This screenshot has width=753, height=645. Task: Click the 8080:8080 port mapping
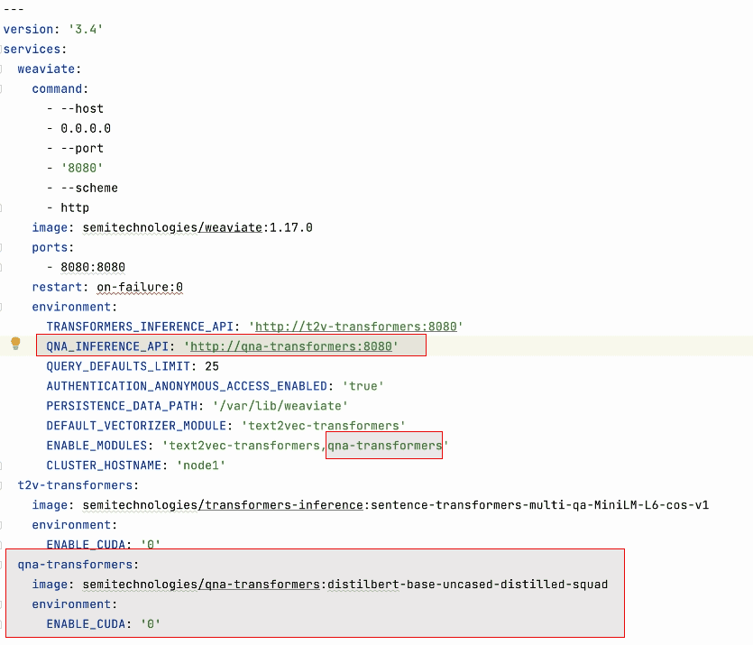click(93, 267)
